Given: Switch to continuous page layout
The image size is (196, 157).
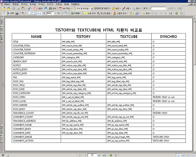Looking at the screenshot, I should pyautogui.click(x=183, y=155).
